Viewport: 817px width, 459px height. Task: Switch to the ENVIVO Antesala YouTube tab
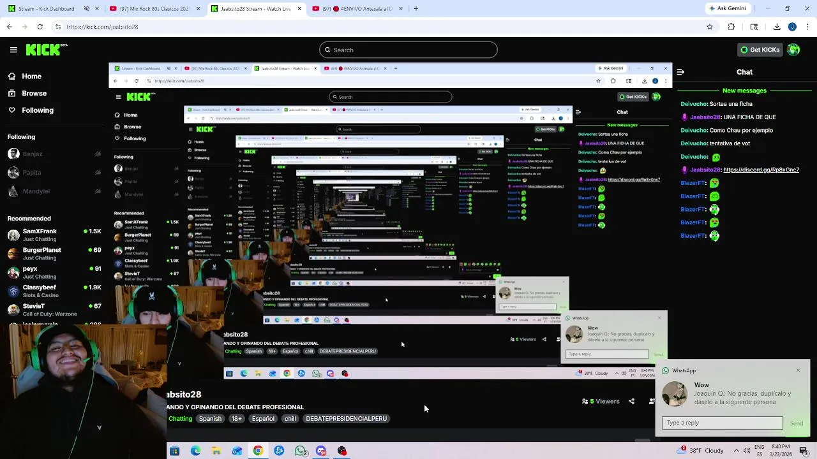click(x=357, y=9)
